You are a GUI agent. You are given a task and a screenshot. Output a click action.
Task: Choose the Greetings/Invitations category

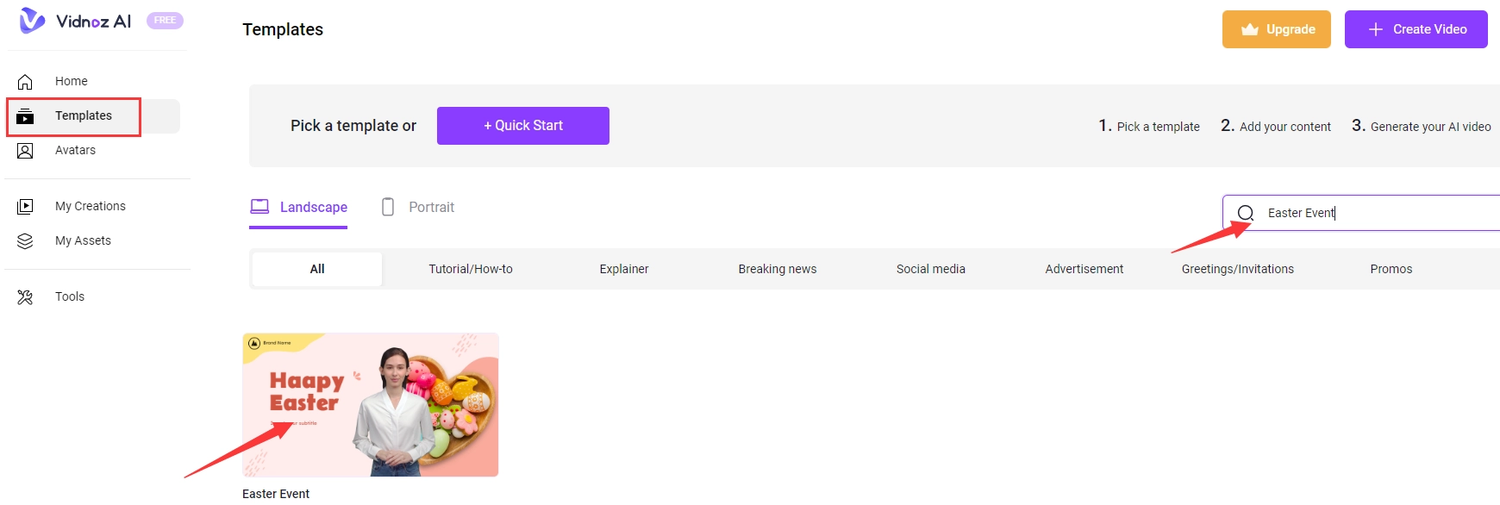(x=1237, y=269)
